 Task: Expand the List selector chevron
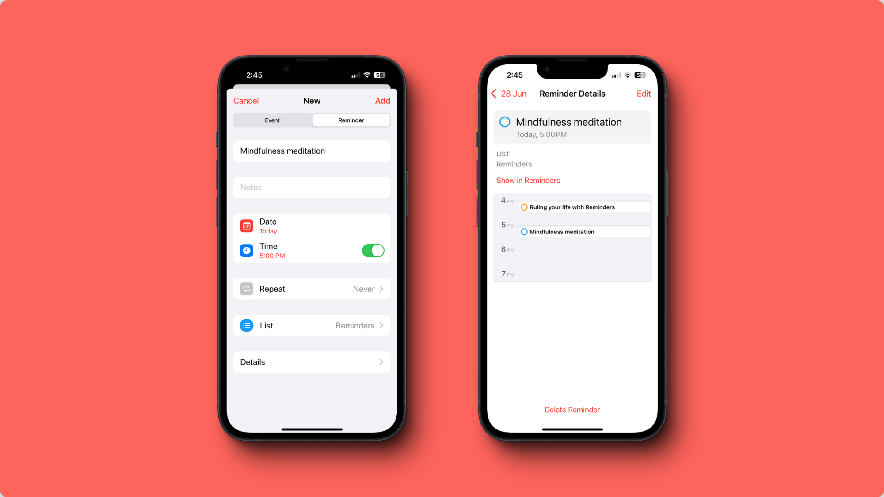pyautogui.click(x=382, y=325)
